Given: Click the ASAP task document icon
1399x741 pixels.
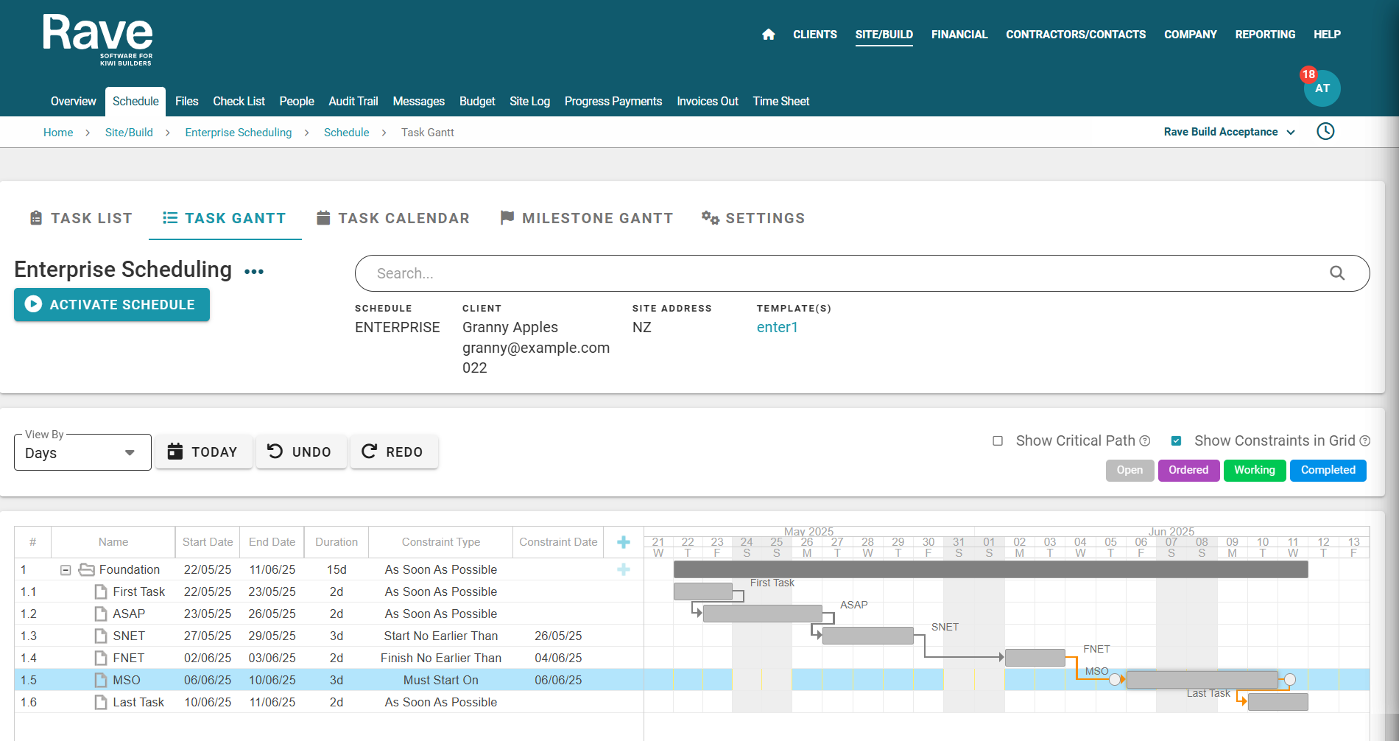Looking at the screenshot, I should [101, 614].
